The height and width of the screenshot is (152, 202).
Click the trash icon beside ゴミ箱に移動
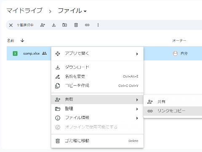(58, 141)
